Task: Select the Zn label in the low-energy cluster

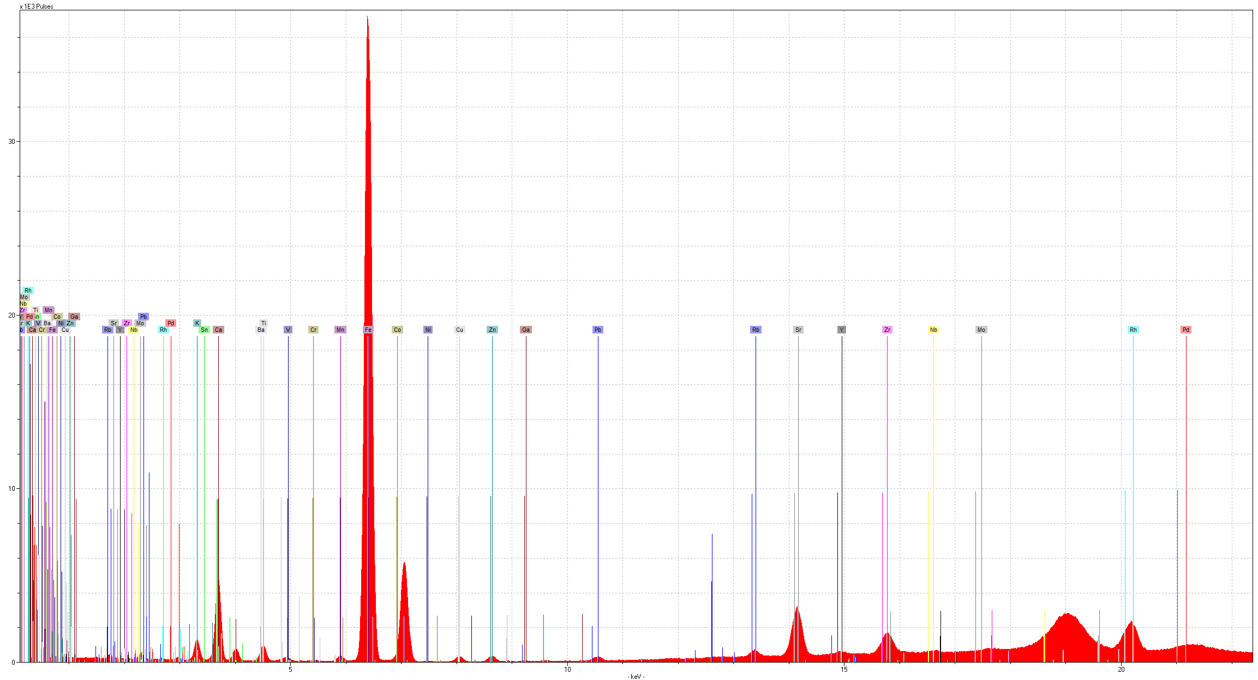Action: point(70,323)
